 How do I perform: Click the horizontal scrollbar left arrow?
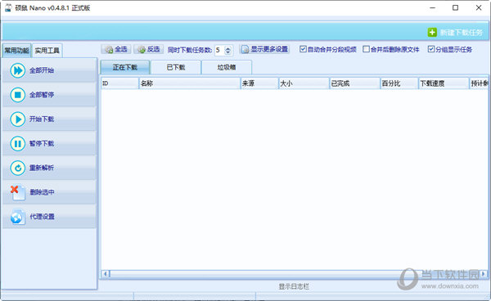pos(106,274)
